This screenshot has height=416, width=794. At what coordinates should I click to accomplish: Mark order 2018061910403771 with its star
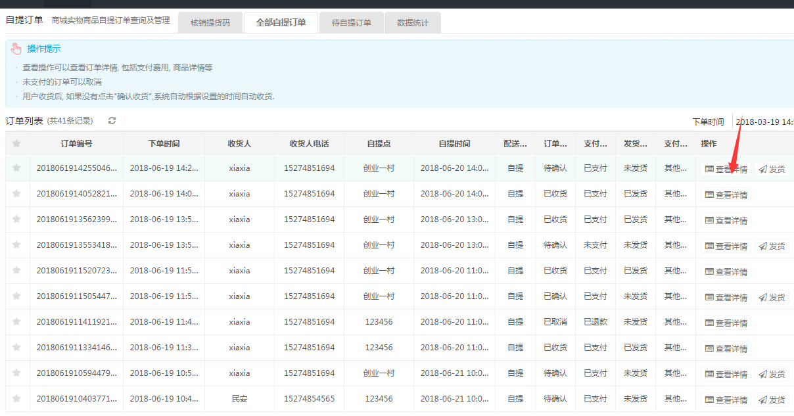tap(16, 399)
